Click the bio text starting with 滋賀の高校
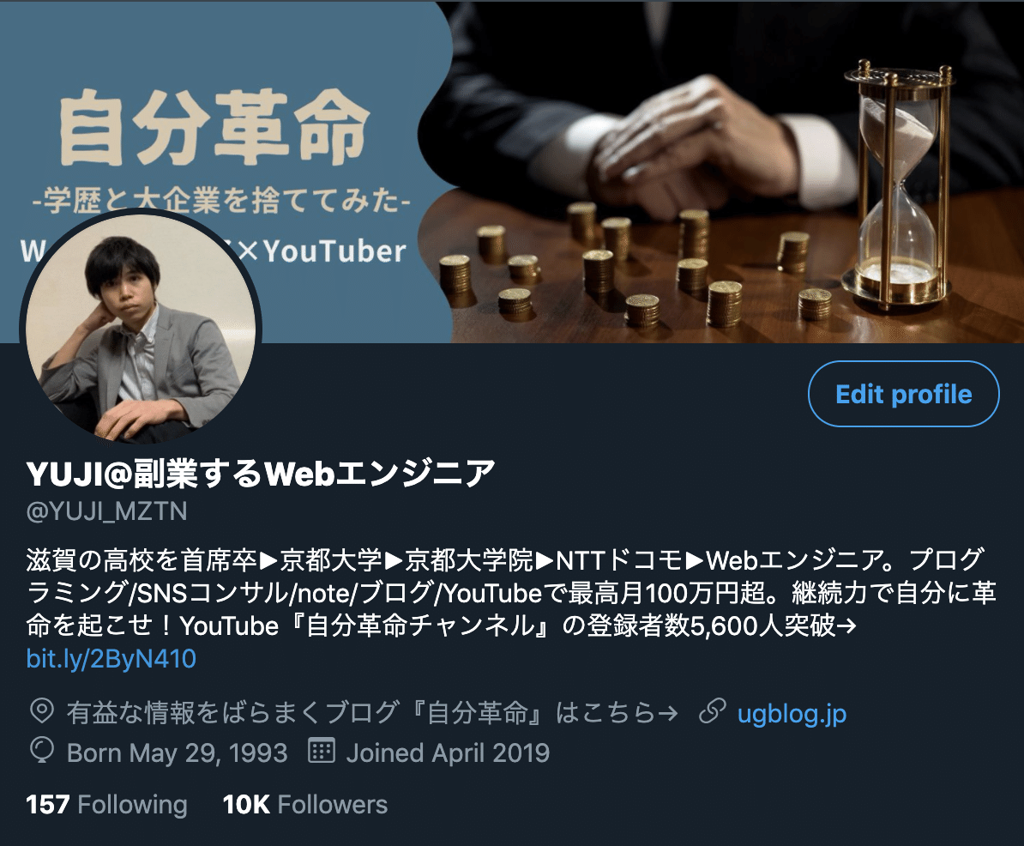 (x=511, y=593)
